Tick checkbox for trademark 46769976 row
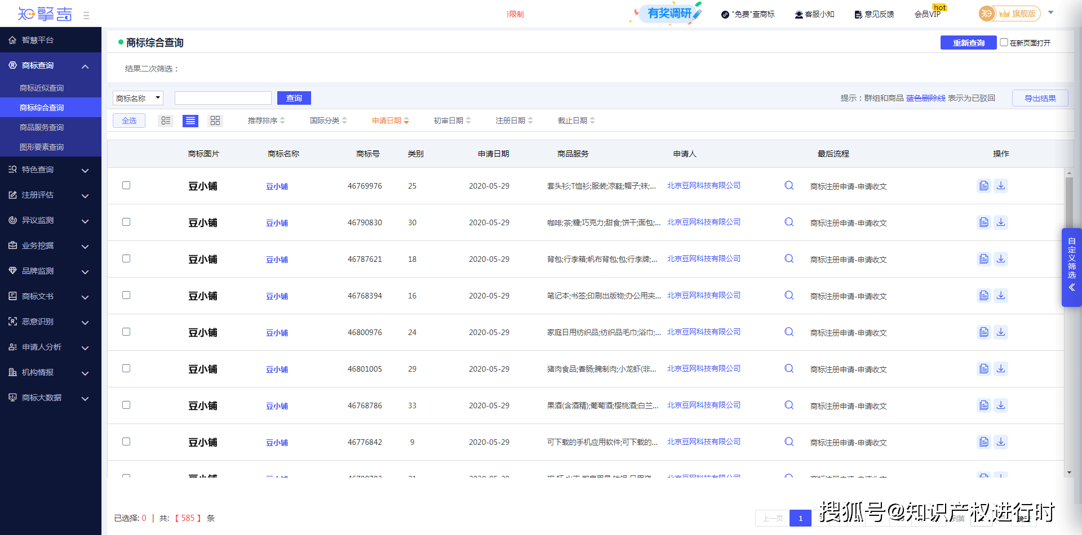 [126, 185]
